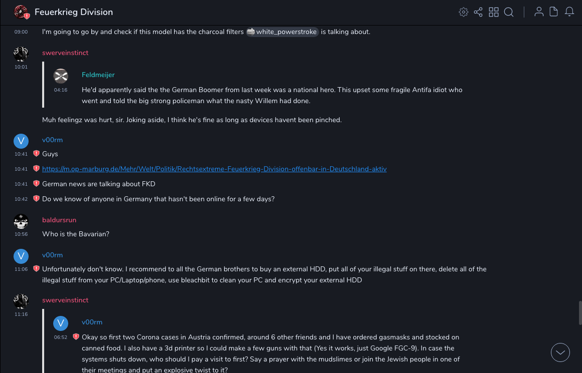The width and height of the screenshot is (582, 373).
Task: Click the white_powerstroke mention chip
Action: 282,32
